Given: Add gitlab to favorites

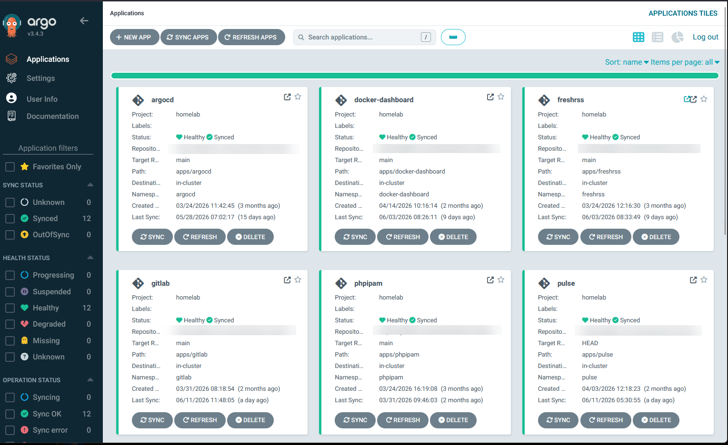Looking at the screenshot, I should [x=298, y=280].
